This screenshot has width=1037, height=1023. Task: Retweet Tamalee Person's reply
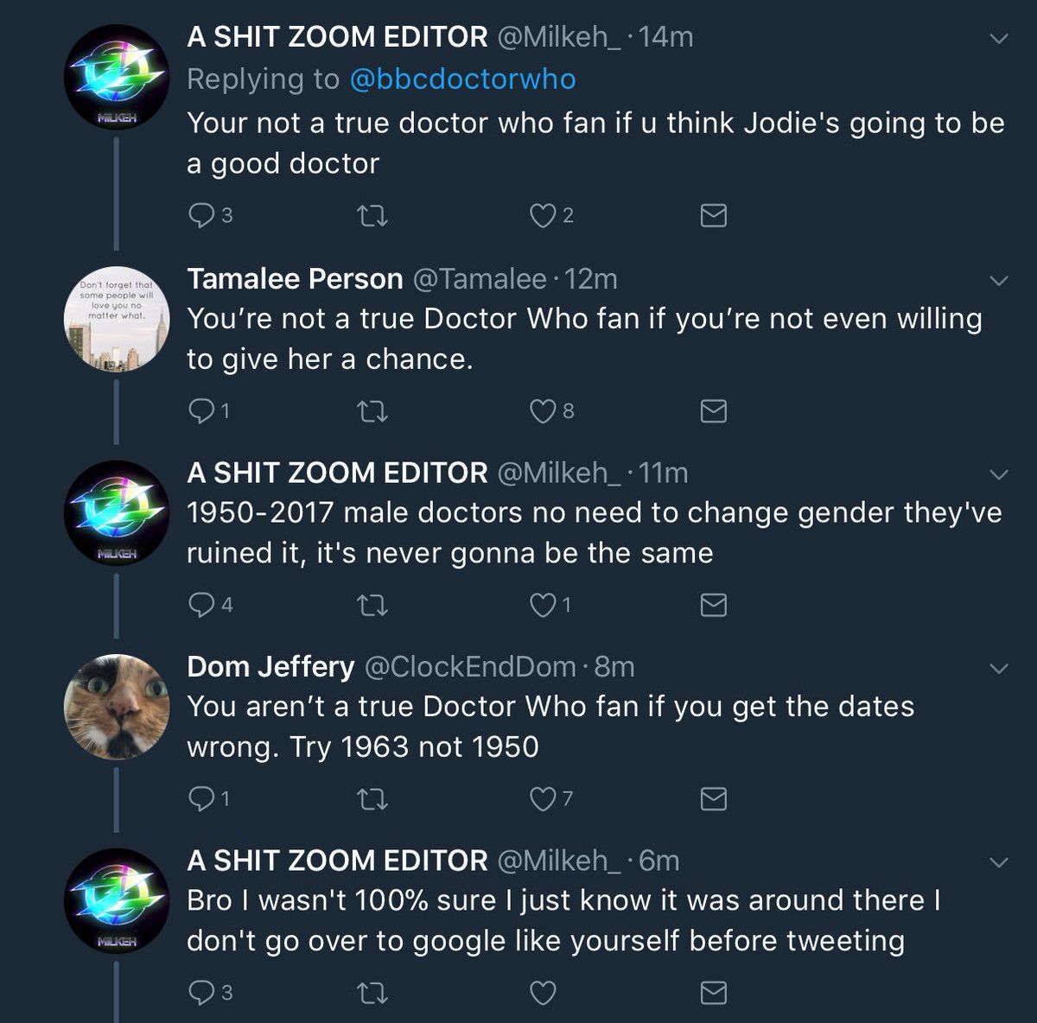372,411
